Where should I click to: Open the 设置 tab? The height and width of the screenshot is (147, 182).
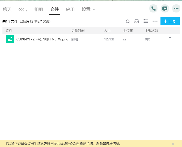[x=86, y=9]
